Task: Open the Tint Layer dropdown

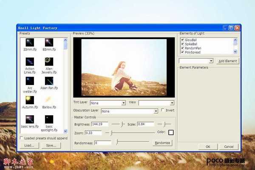Action: pyautogui.click(x=124, y=103)
